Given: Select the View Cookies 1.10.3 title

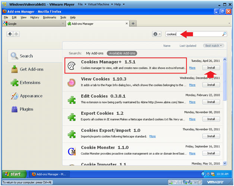Looking at the screenshot, I should (104, 79).
